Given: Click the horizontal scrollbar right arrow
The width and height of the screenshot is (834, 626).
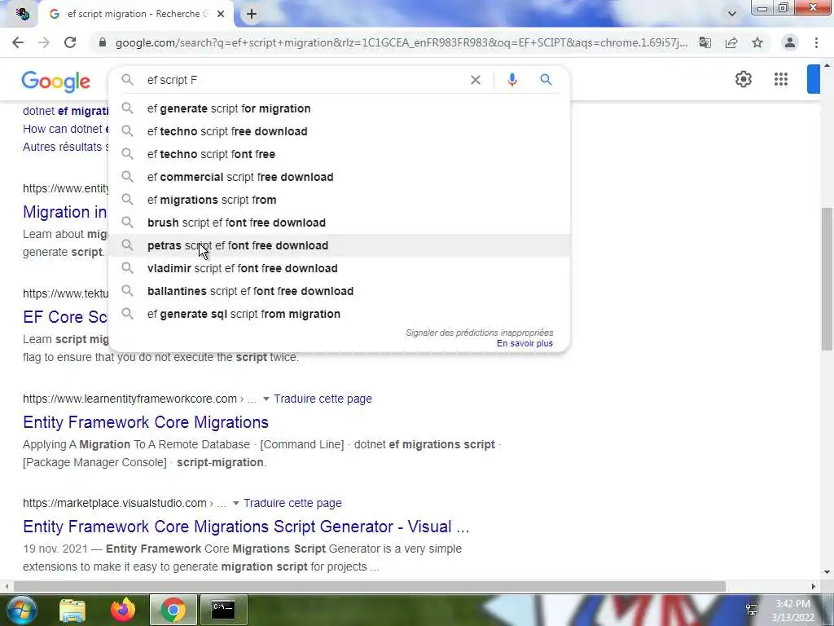Looking at the screenshot, I should pyautogui.click(x=814, y=586).
